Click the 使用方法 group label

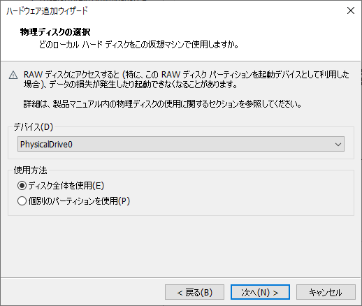coord(30,170)
